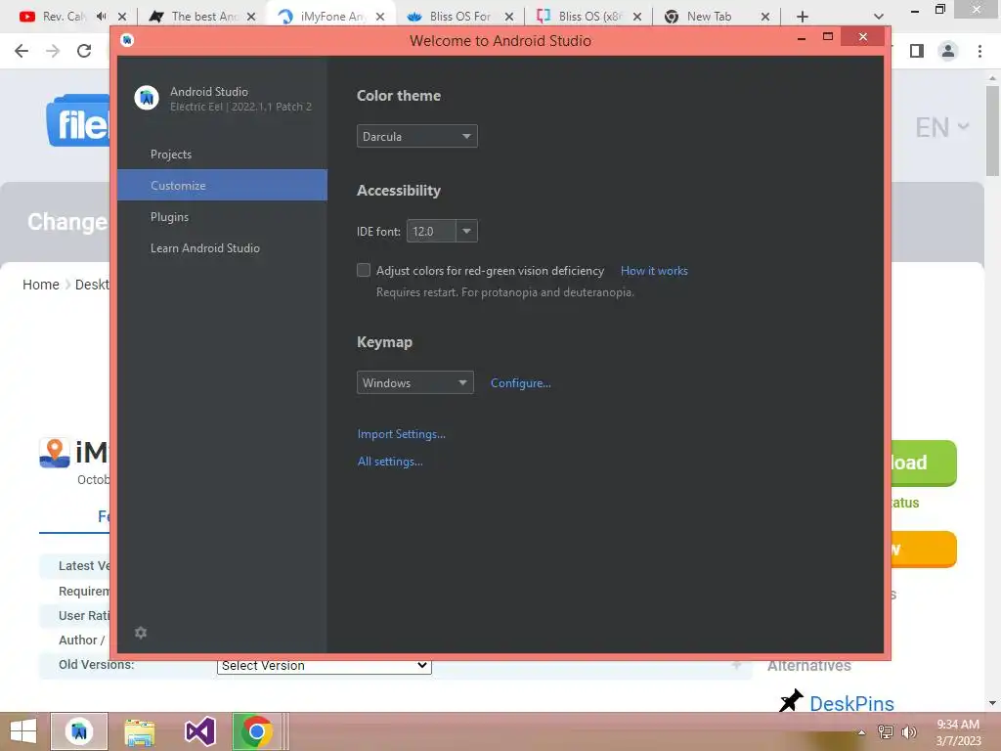Switch to Chrome from taskbar

point(257,731)
